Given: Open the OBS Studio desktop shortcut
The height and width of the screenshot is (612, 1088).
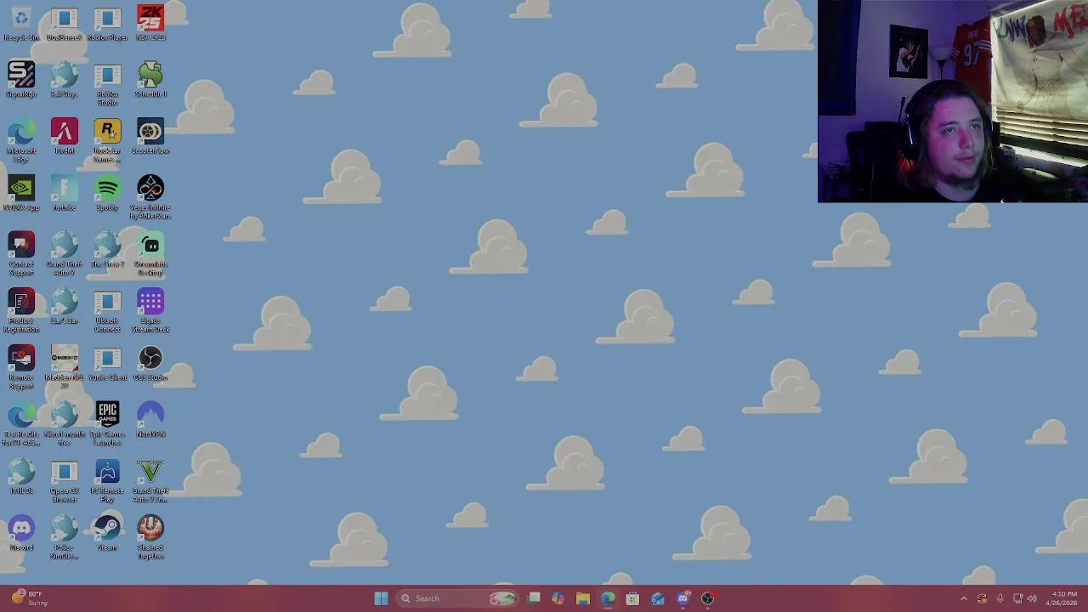Looking at the screenshot, I should [150, 364].
